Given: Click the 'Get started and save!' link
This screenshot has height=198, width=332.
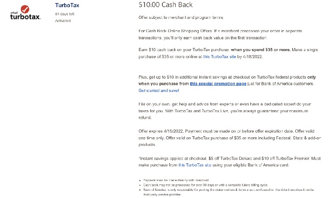Looking at the screenshot, I should tap(159, 90).
